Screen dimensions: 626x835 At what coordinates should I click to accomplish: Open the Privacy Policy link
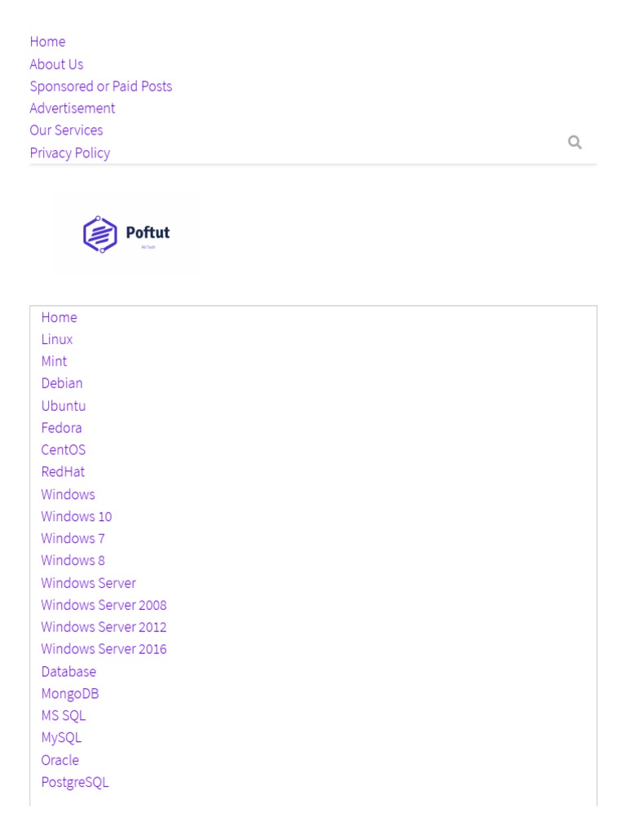click(69, 153)
